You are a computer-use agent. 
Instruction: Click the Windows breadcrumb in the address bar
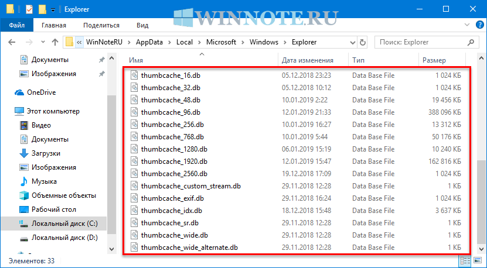(x=263, y=42)
